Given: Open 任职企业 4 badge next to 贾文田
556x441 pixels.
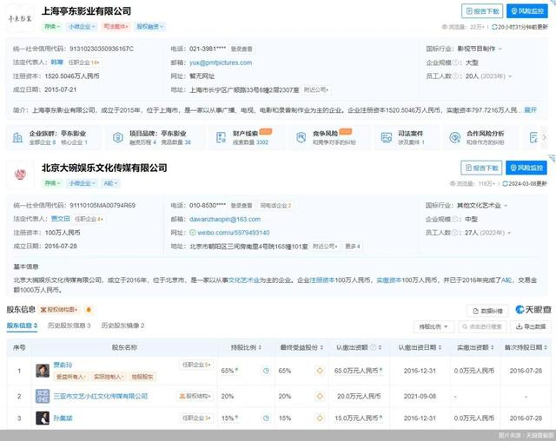Looking at the screenshot, I should (89, 220).
